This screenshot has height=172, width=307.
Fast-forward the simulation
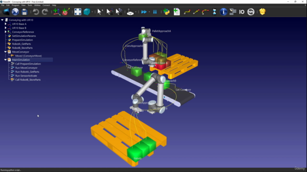(x=144, y=12)
